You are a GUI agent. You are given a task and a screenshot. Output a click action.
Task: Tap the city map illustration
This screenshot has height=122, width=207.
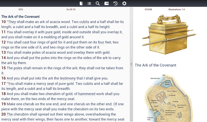[168, 98]
